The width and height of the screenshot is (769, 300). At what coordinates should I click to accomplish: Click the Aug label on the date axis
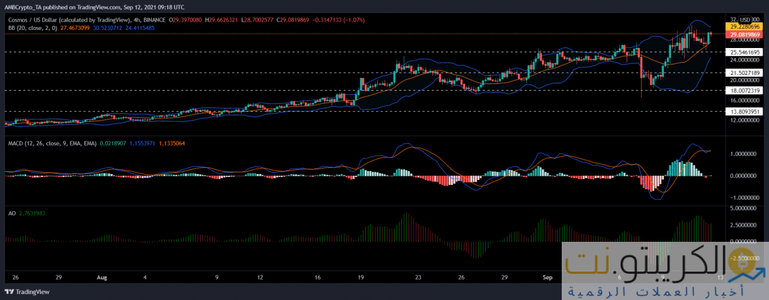(101, 278)
